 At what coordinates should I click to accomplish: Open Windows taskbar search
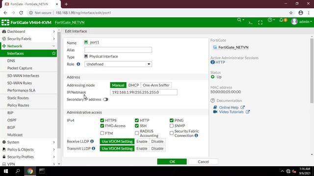click(x=18, y=171)
